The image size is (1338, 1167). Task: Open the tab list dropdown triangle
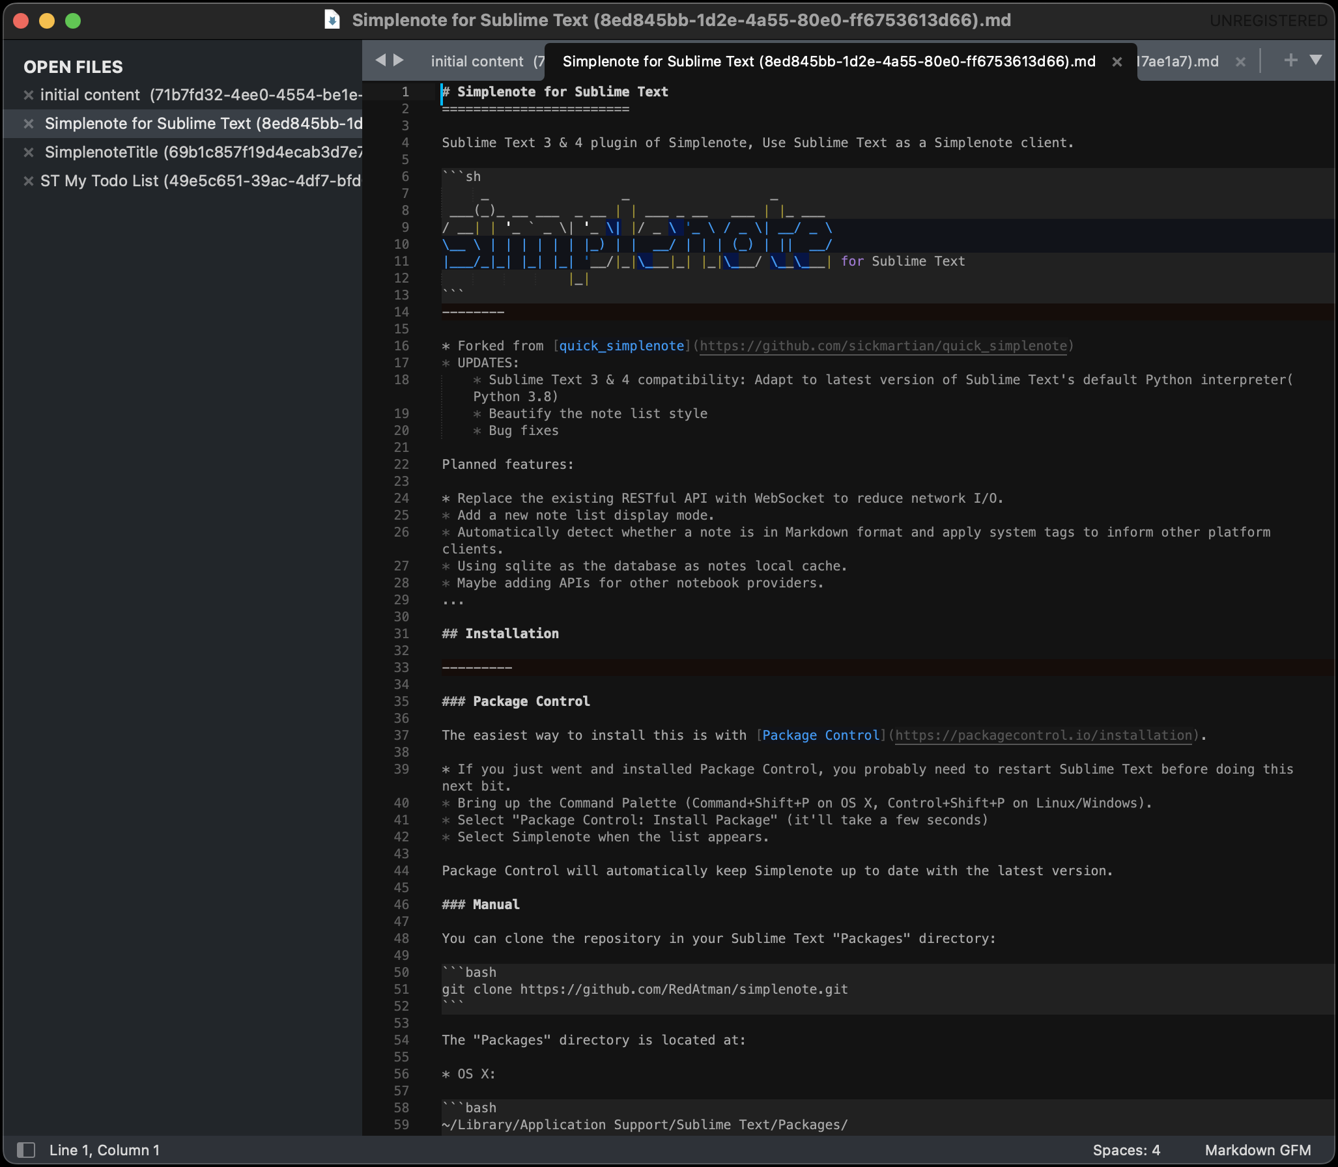point(1316,61)
